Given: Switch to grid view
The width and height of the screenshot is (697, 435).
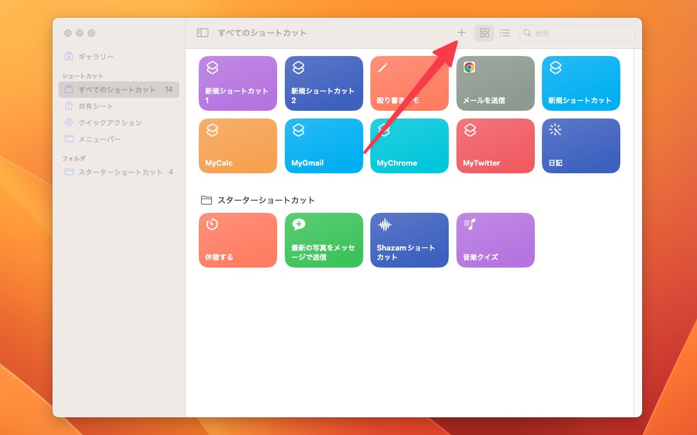Looking at the screenshot, I should click(x=484, y=33).
